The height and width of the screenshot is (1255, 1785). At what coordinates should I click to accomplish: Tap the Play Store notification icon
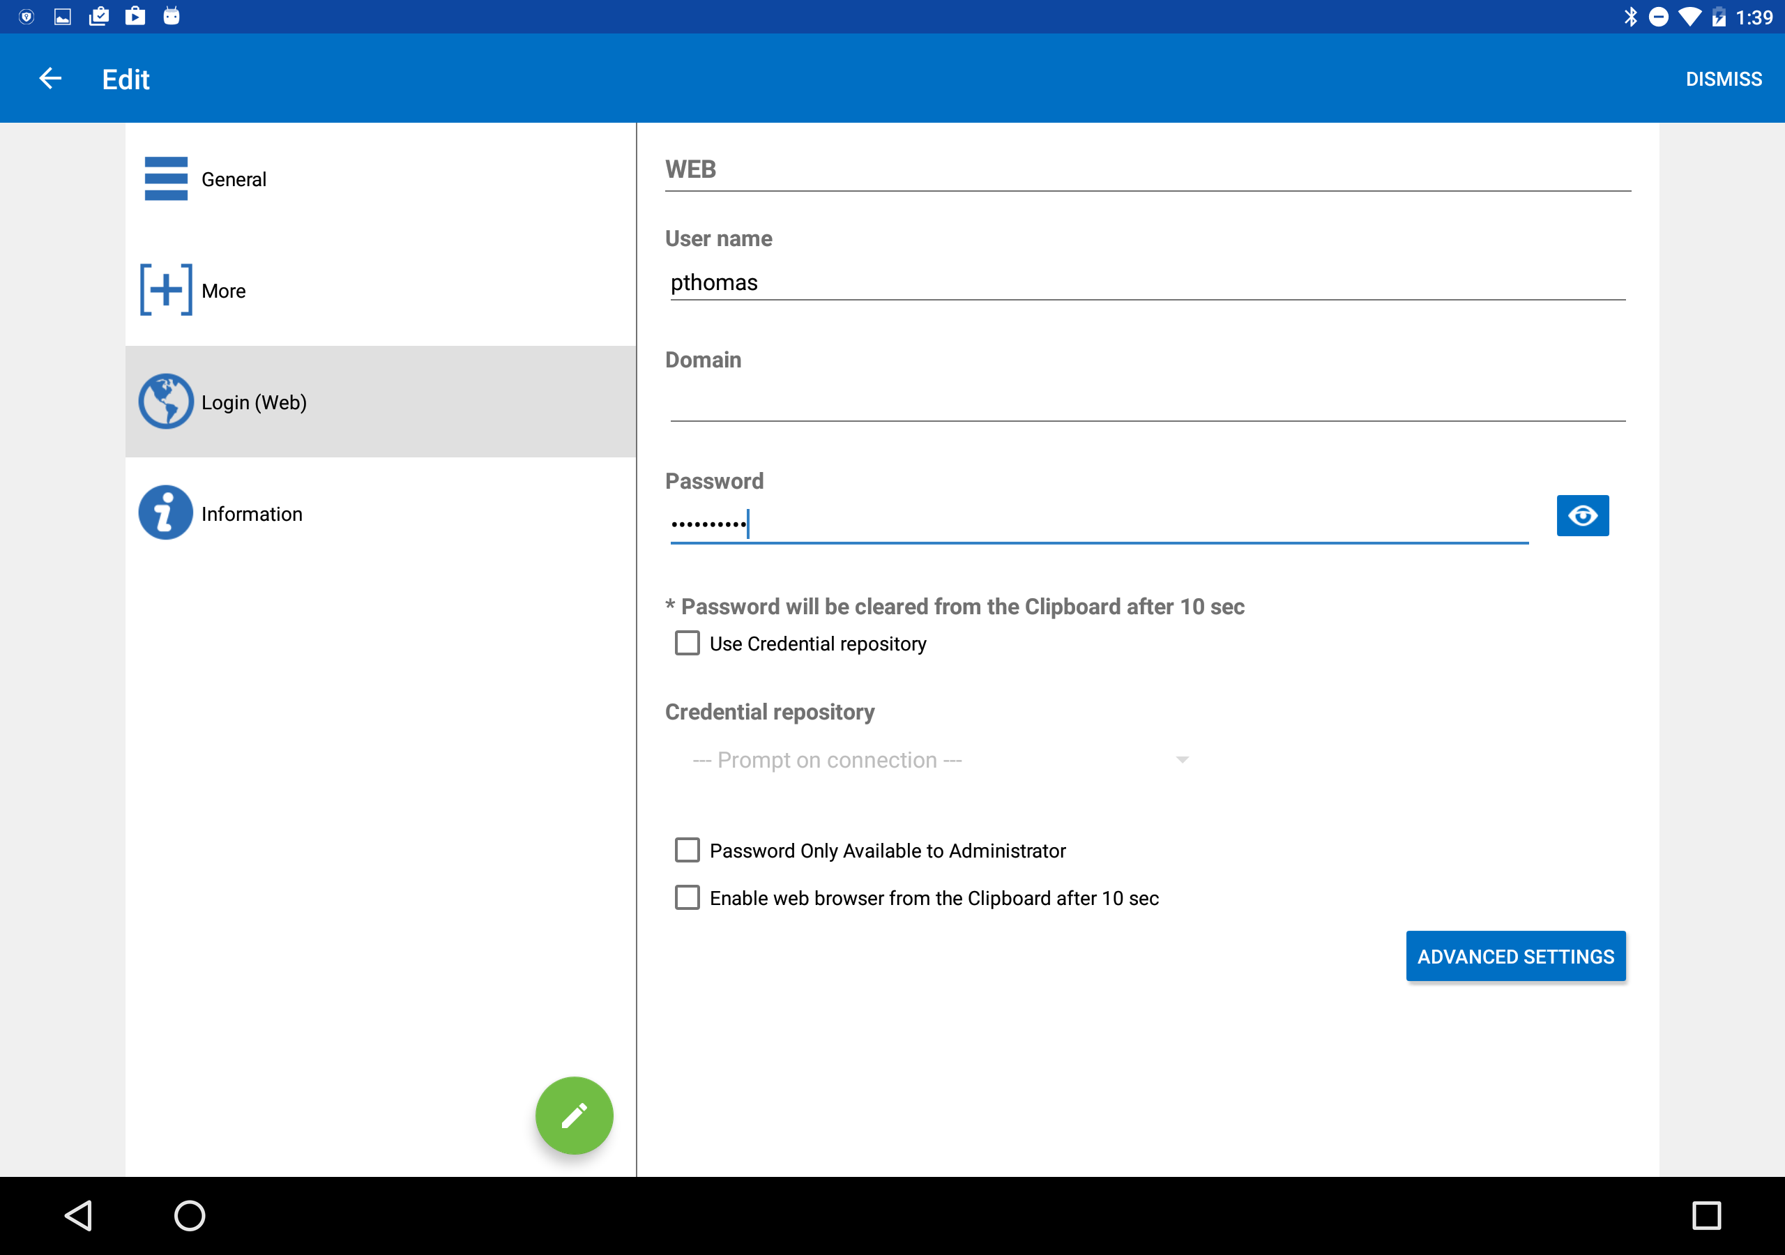135,15
